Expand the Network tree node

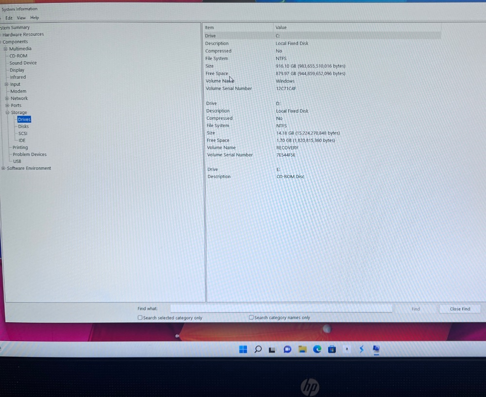(7, 99)
